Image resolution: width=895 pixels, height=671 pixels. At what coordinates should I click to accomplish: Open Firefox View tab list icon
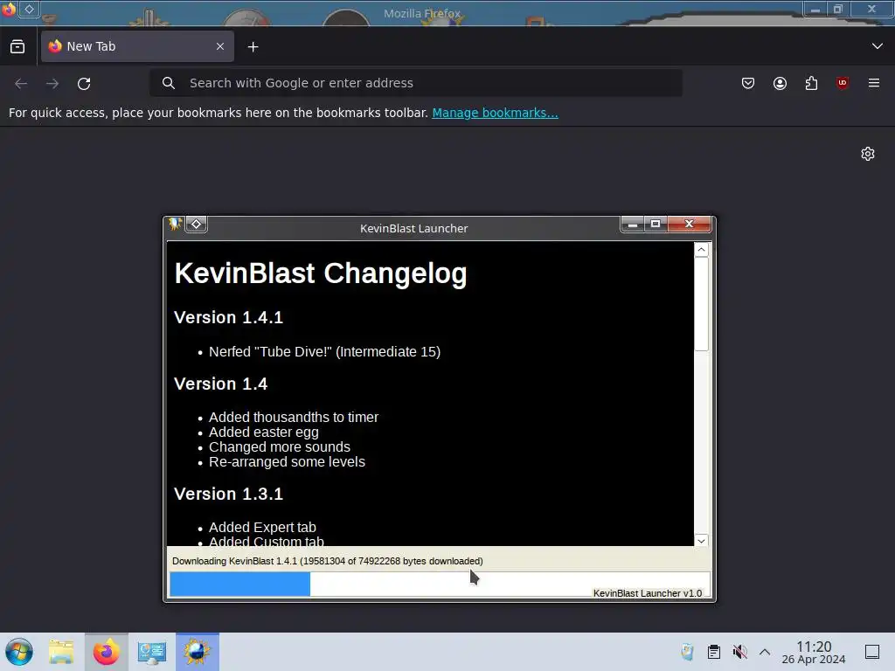point(17,47)
